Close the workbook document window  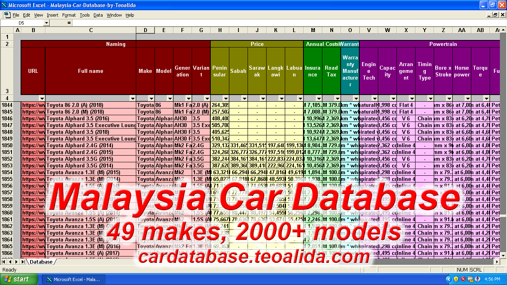click(502, 15)
